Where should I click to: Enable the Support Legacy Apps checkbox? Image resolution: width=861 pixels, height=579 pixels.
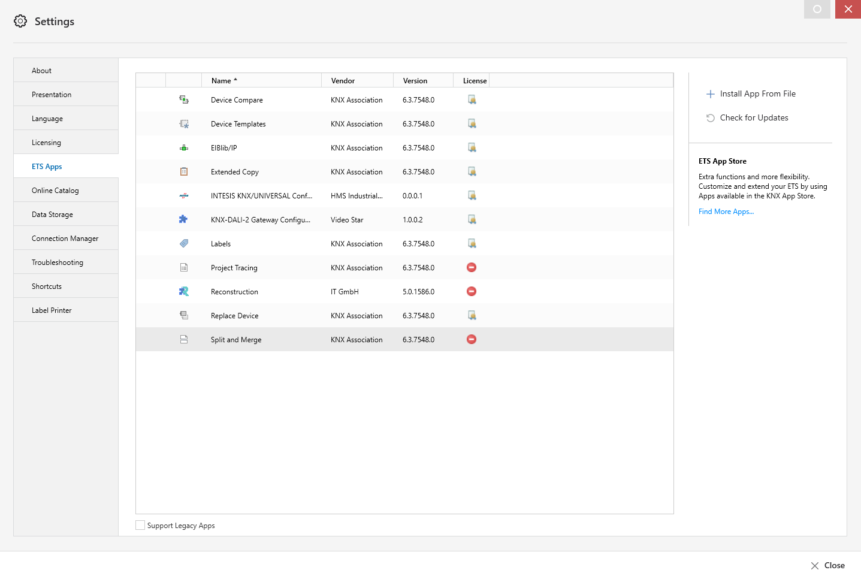[140, 525]
